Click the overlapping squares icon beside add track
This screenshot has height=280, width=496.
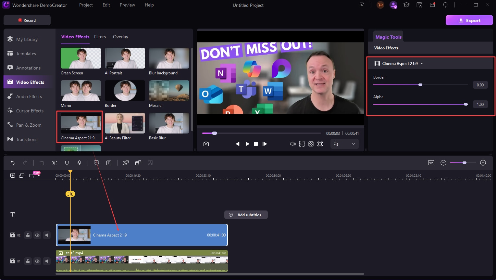coord(22,175)
